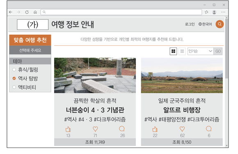Open comments on 너븐숭이 4·3 기념관 card
Screen dimensions: 238x154
122,129
